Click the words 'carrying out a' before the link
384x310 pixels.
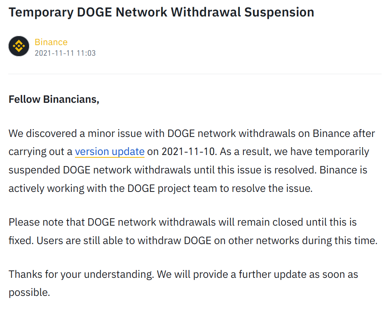[x=40, y=152]
